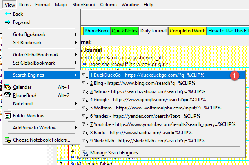Select PhoneBook Alt+2 menu entry

tap(42, 95)
